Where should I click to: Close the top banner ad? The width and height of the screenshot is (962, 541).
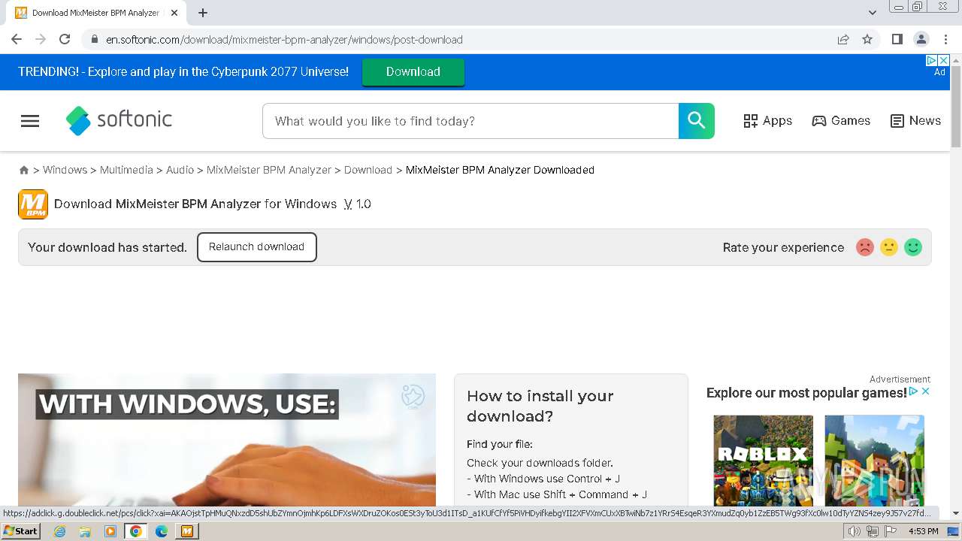coord(944,60)
